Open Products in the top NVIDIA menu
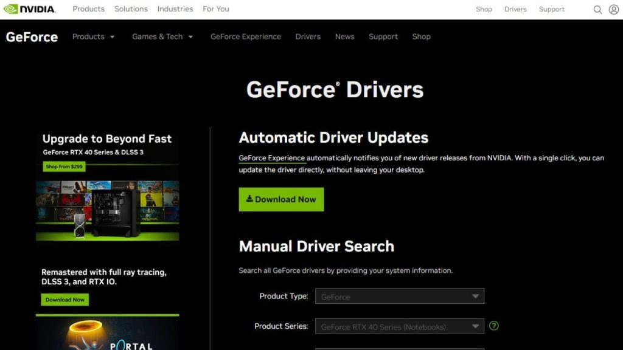623x350 pixels. pos(88,9)
